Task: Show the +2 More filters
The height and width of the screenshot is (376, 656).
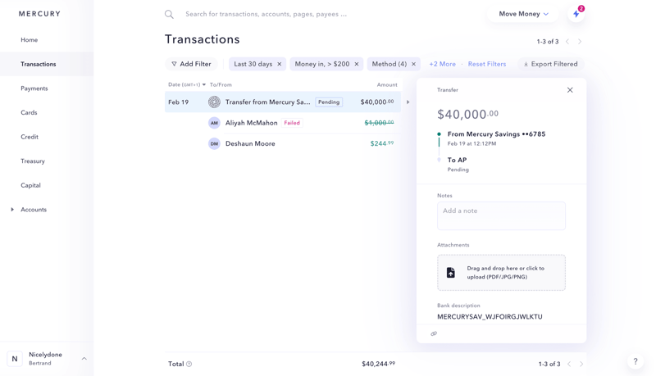Action: (442, 64)
